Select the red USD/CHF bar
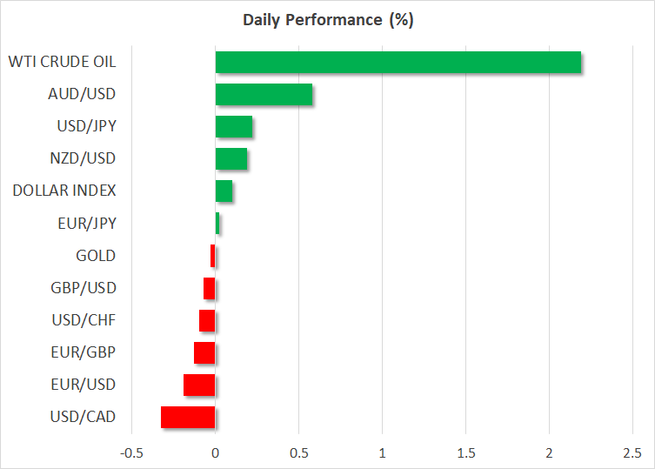The image size is (655, 469). coord(207,320)
